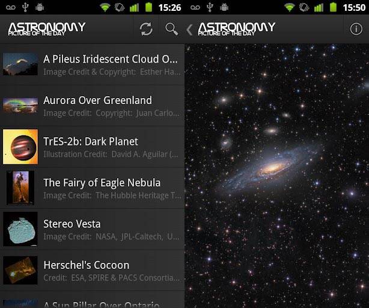369x308 pixels.
Task: Tap Astronomy logo next to back arrow
Action: tap(237, 29)
